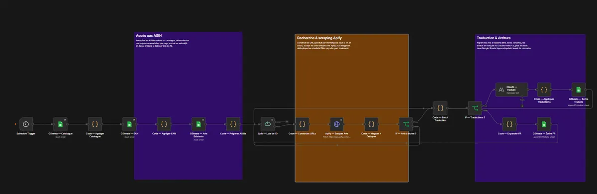Image resolution: width=597 pixels, height=194 pixels.
Task: Click the description text in the Recherche & scraping note
Action: point(325,46)
